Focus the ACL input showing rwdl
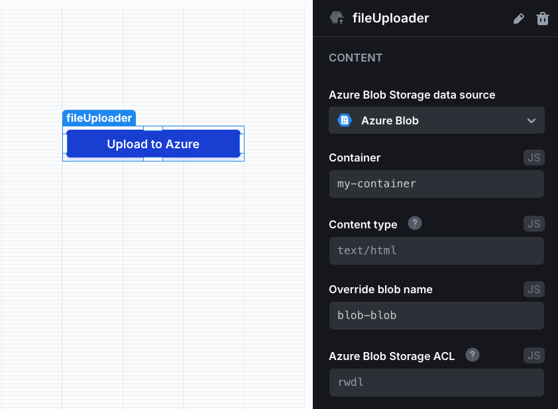This screenshot has width=558, height=409. pyautogui.click(x=436, y=383)
